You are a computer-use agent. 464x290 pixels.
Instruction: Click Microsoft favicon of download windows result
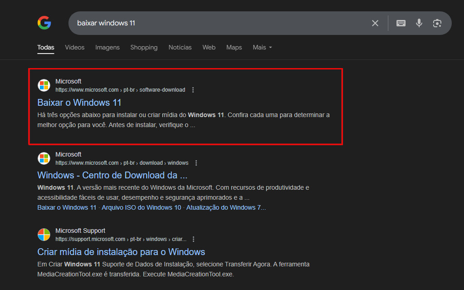(44, 158)
